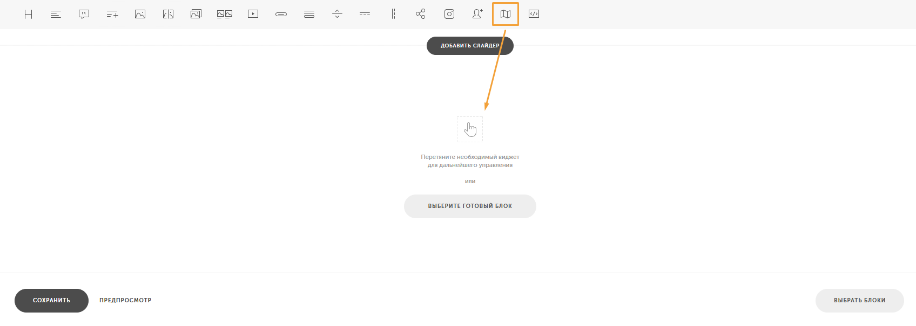The image size is (916, 326).
Task: Select the before-after image compare widget
Action: (168, 14)
